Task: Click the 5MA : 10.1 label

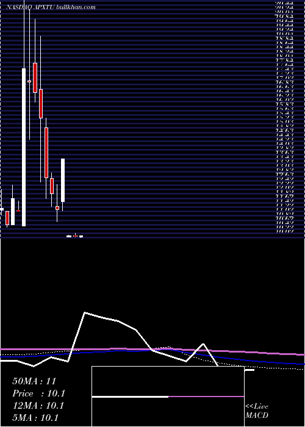Action: [x=35, y=418]
